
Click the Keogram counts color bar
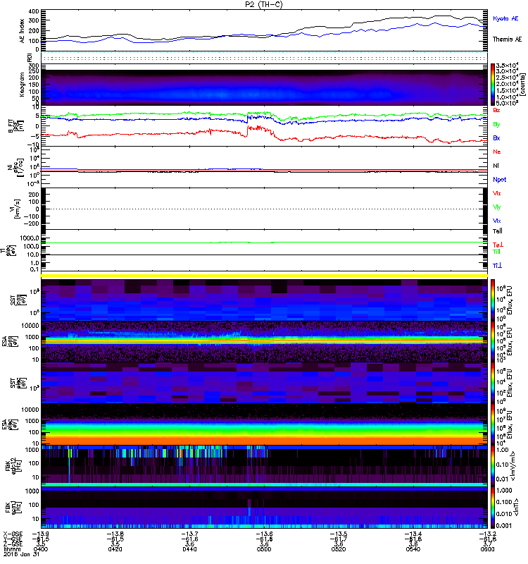point(493,85)
